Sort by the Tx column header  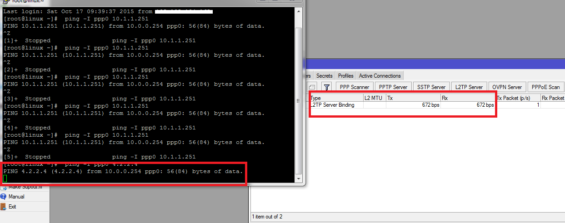point(413,98)
